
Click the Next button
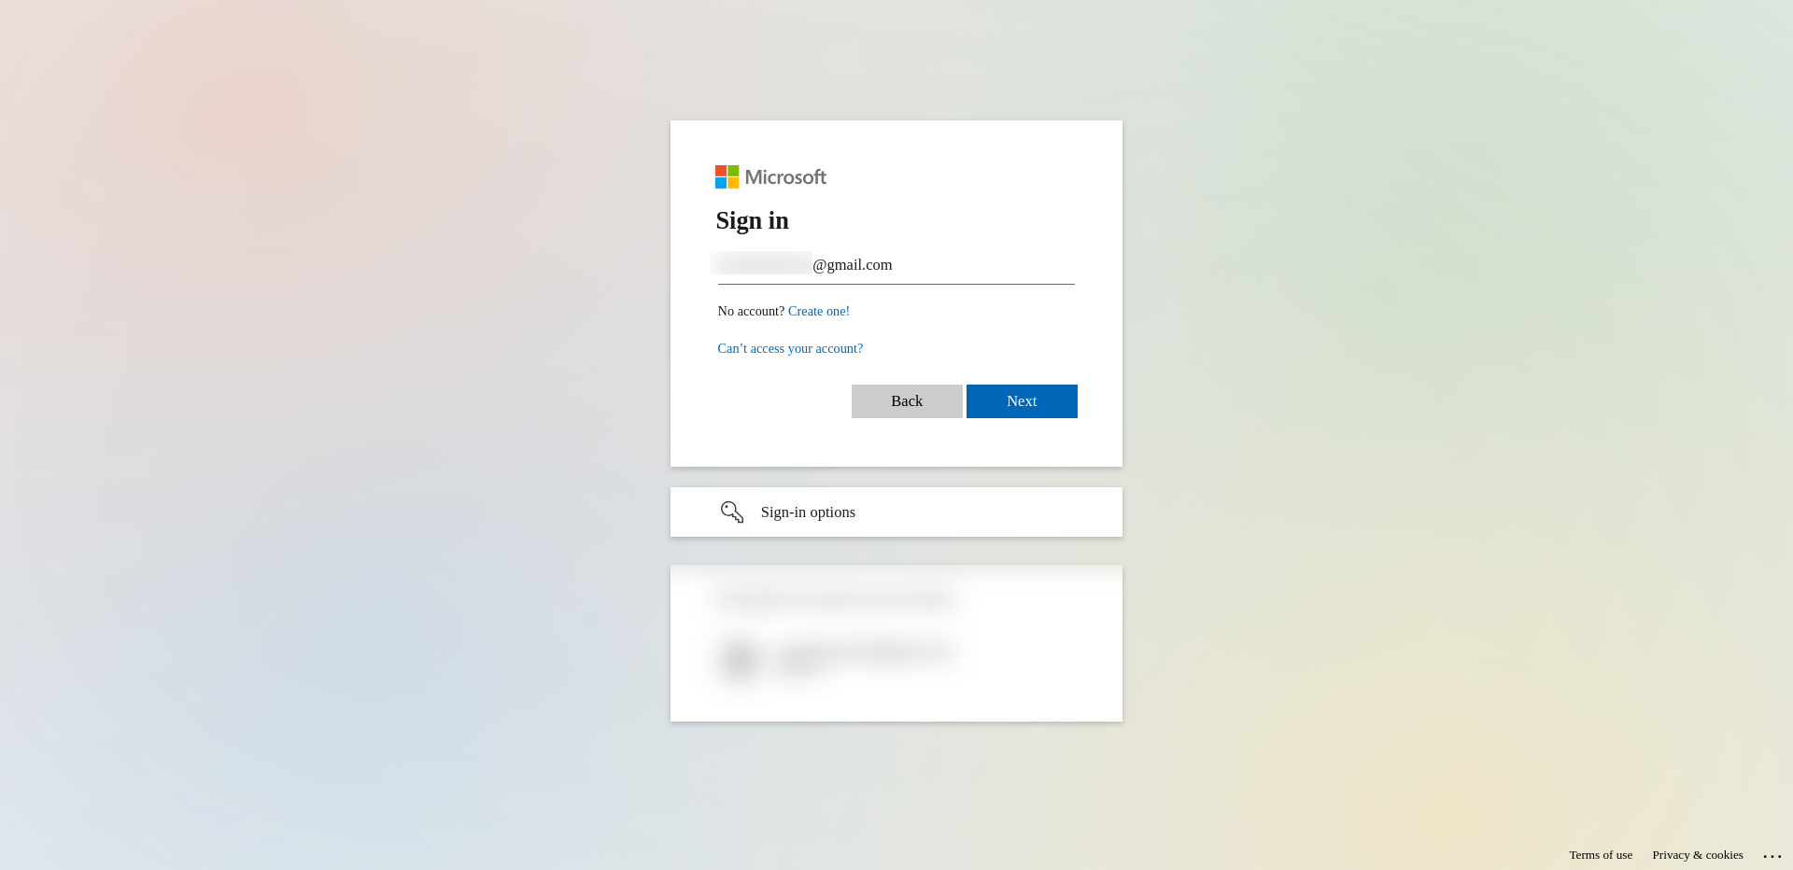click(x=1022, y=401)
